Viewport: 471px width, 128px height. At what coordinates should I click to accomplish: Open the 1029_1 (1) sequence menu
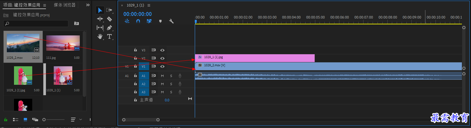click(x=149, y=6)
